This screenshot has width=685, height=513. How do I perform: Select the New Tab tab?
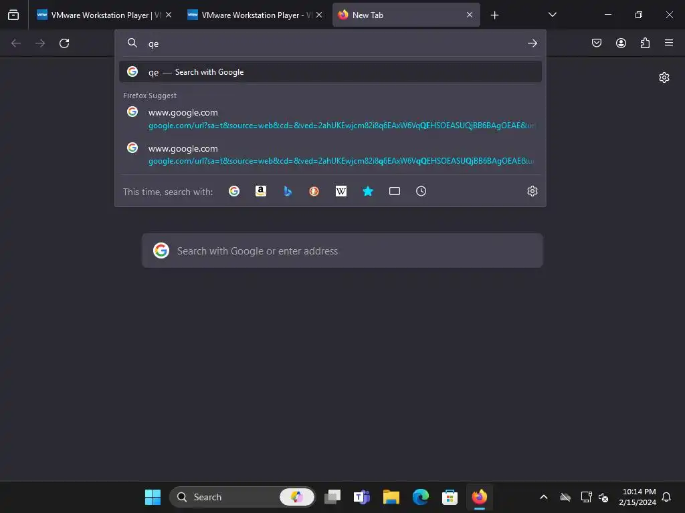tap(406, 15)
